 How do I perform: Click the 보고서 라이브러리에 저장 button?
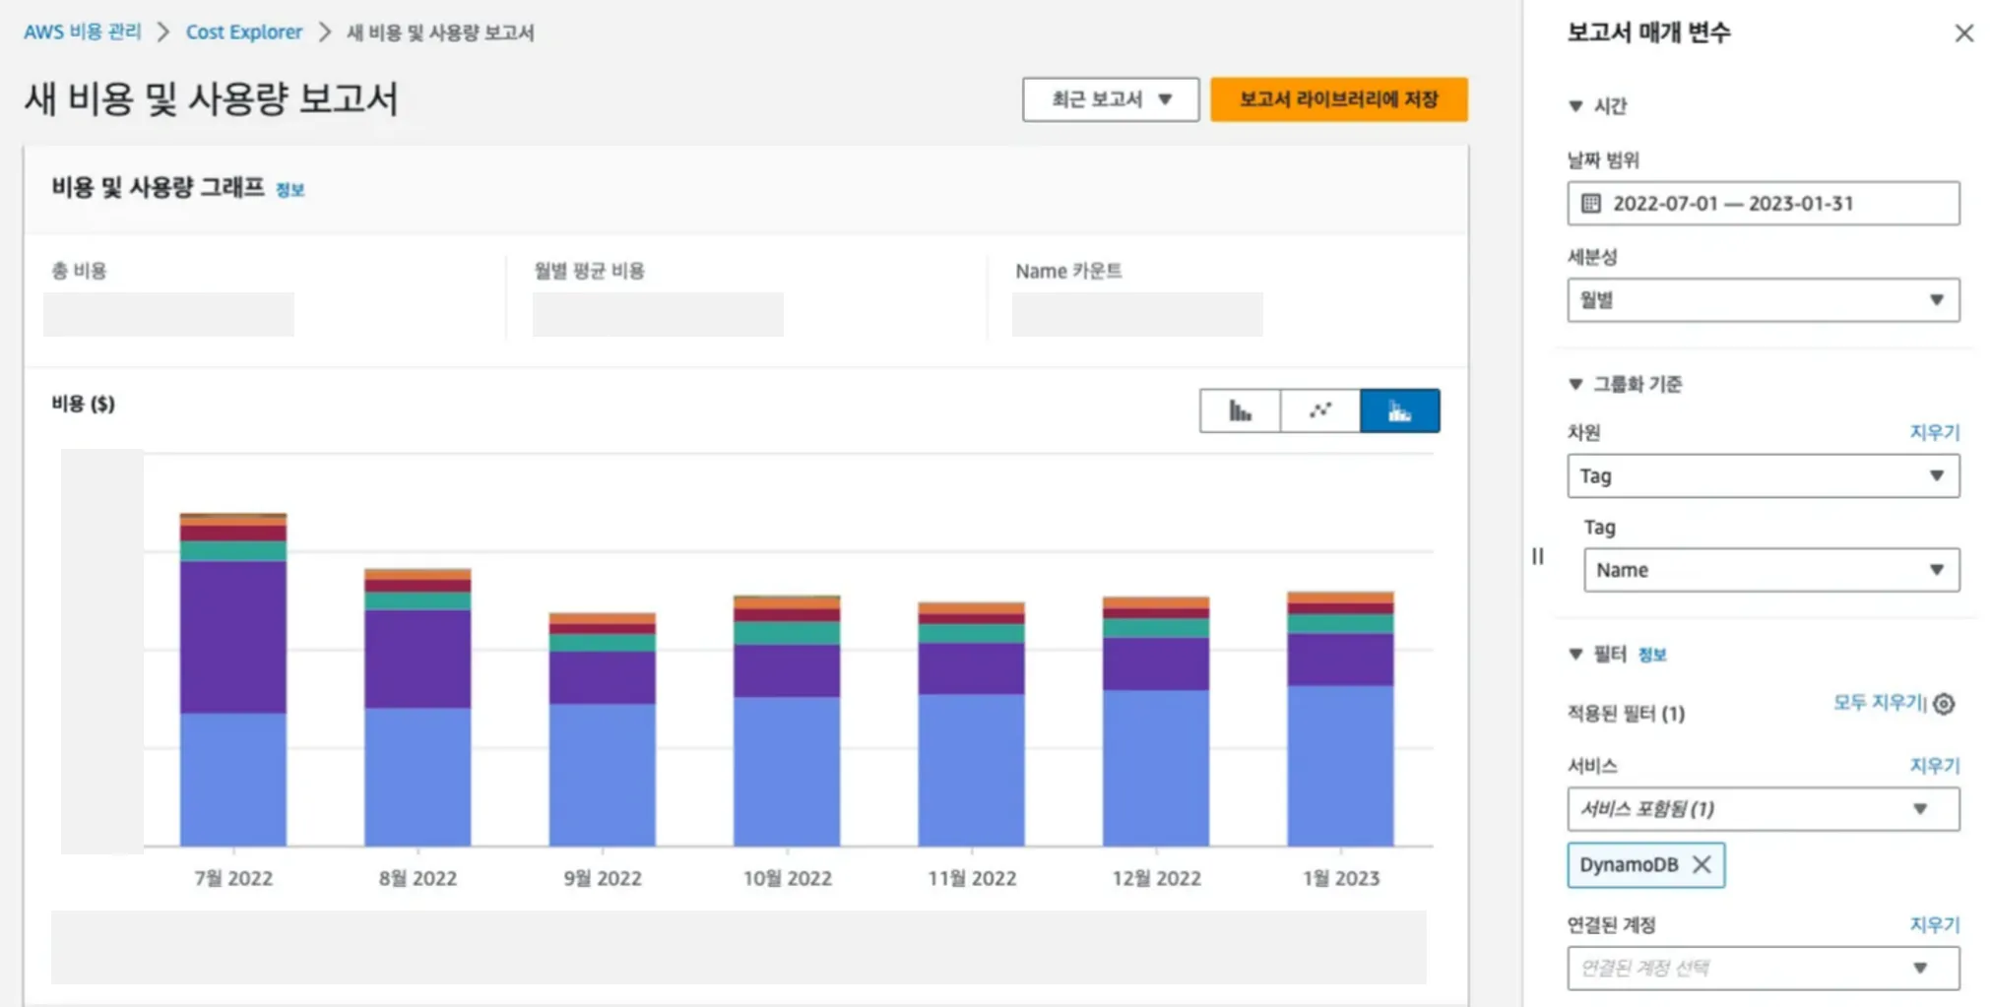tap(1339, 98)
